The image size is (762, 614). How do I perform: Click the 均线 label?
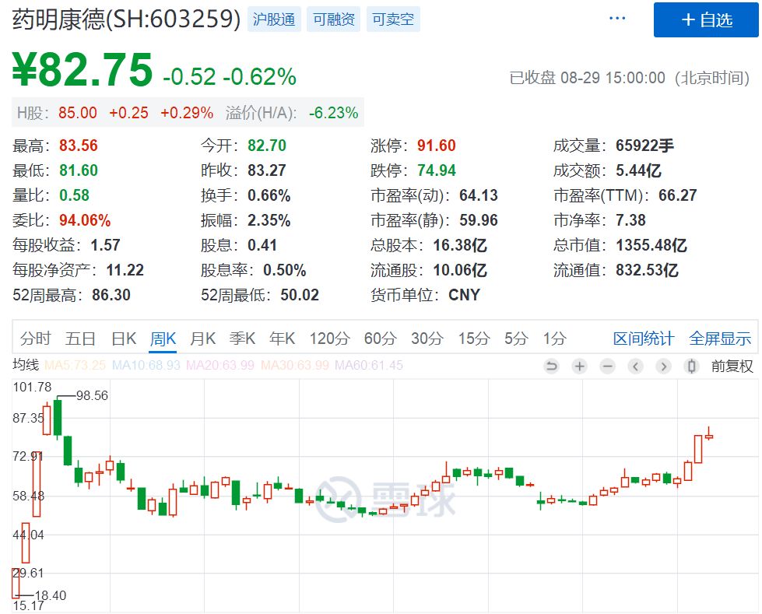(26, 364)
